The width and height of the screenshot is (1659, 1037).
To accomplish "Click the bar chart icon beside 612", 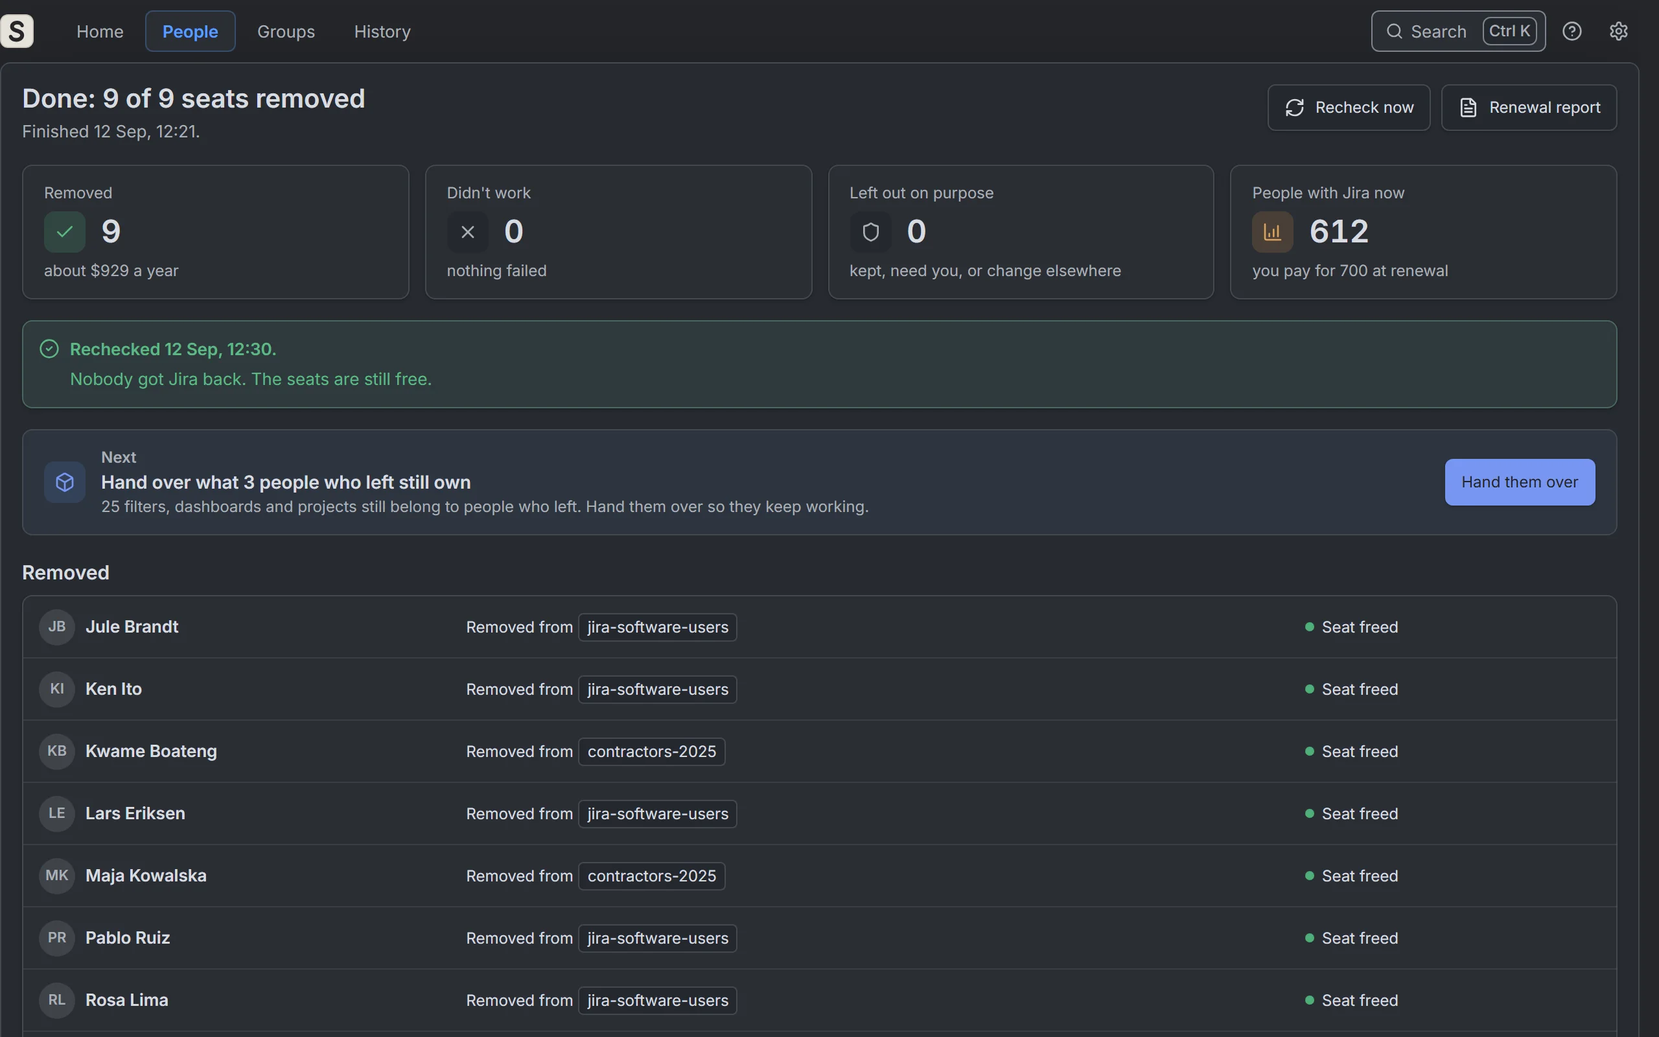I will click(x=1272, y=232).
